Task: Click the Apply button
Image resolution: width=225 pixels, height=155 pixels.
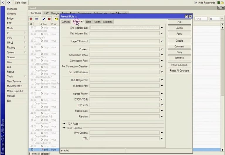Action: pyautogui.click(x=179, y=34)
